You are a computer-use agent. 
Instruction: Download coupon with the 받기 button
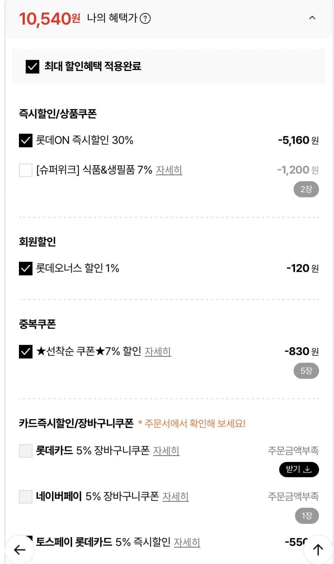pos(299,470)
